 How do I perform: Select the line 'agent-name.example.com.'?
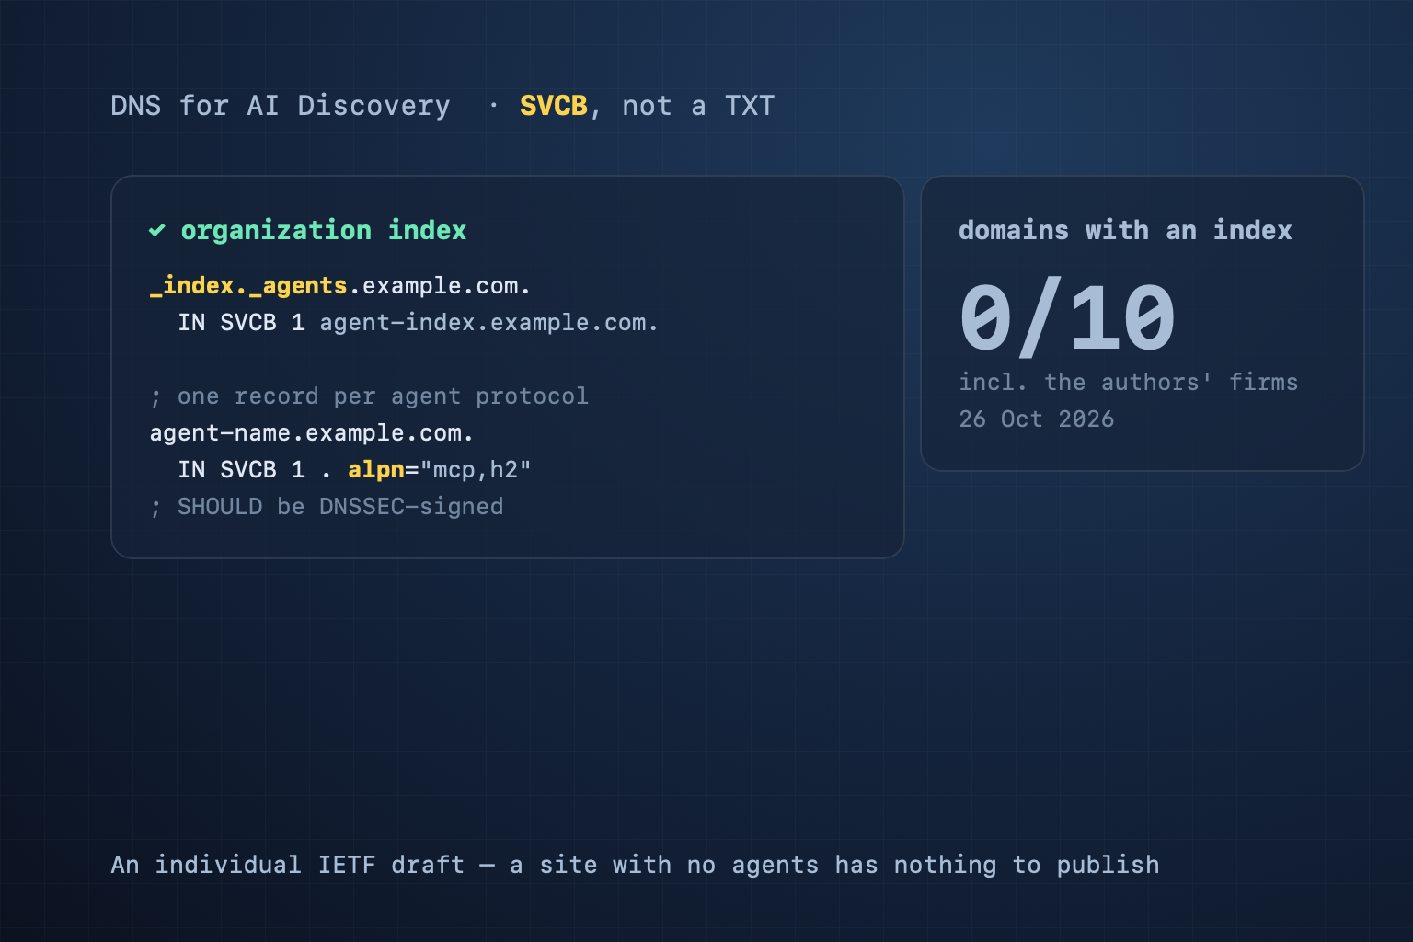click(312, 433)
